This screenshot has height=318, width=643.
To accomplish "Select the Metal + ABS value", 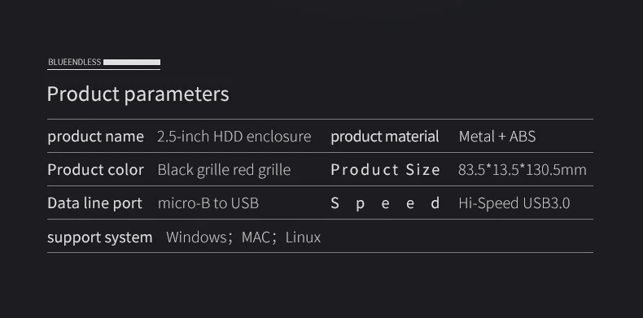I will [x=497, y=137].
